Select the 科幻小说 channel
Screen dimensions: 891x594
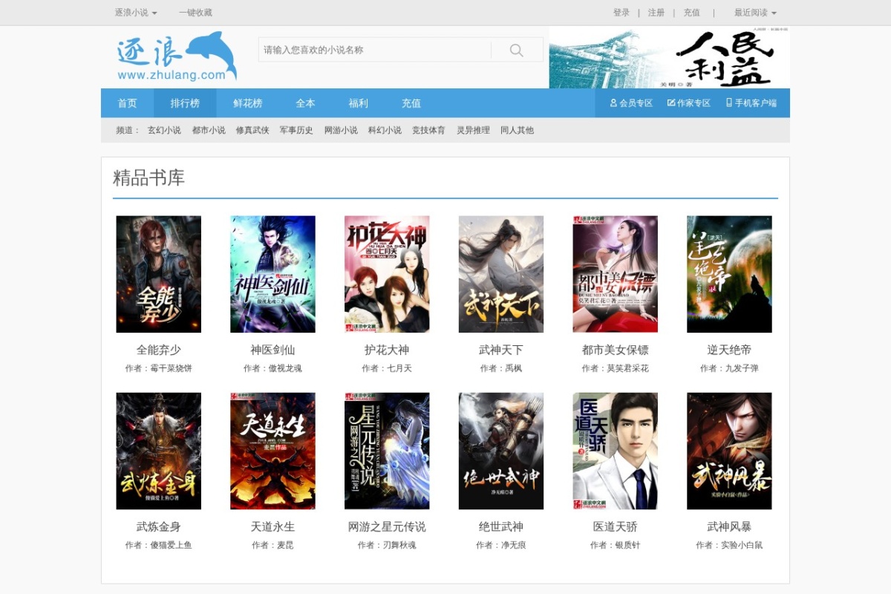tap(385, 130)
